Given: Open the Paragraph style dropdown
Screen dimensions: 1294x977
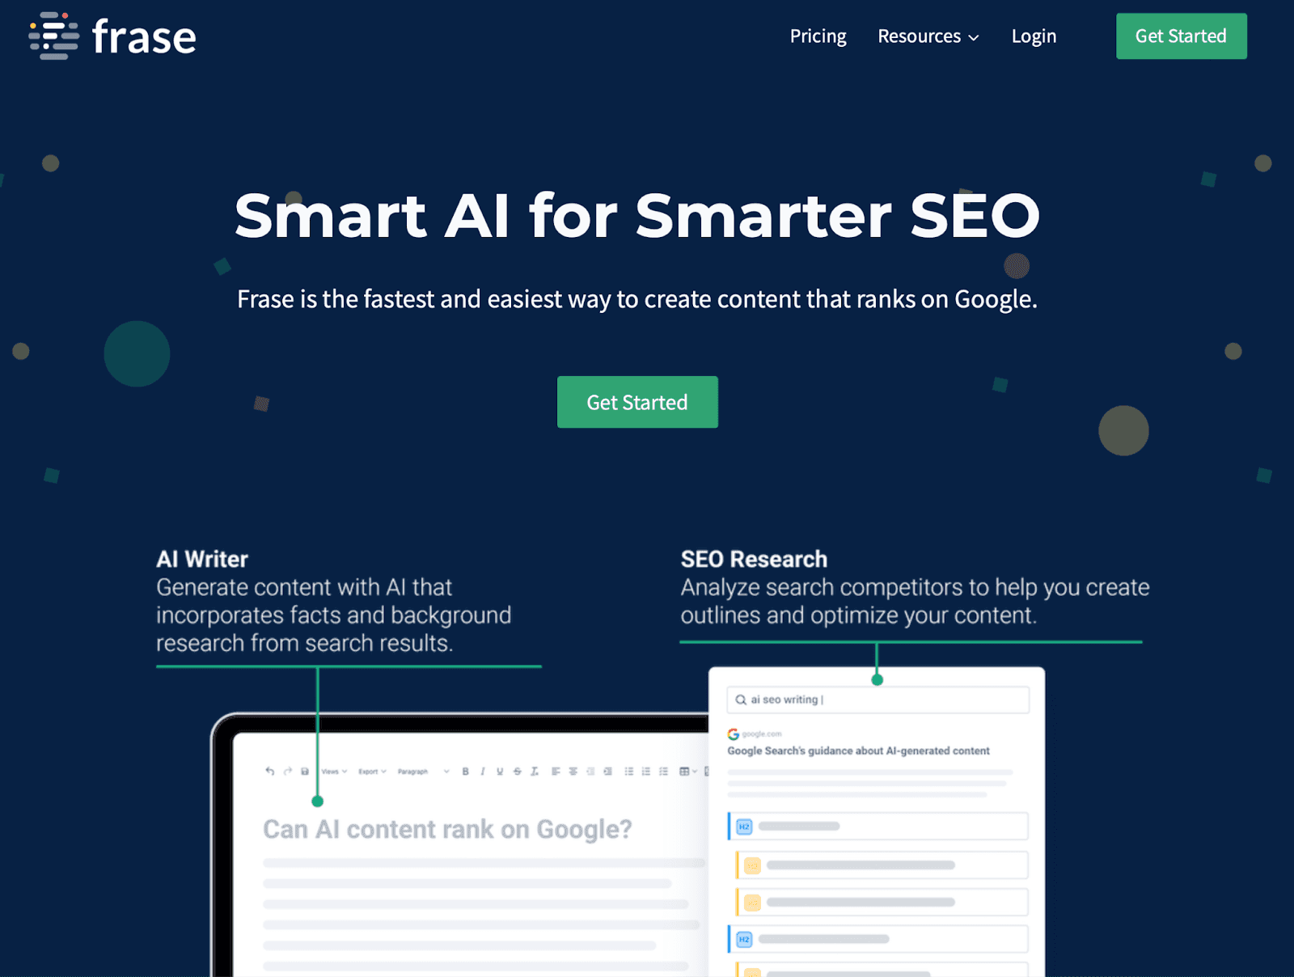Looking at the screenshot, I should pos(423,772).
